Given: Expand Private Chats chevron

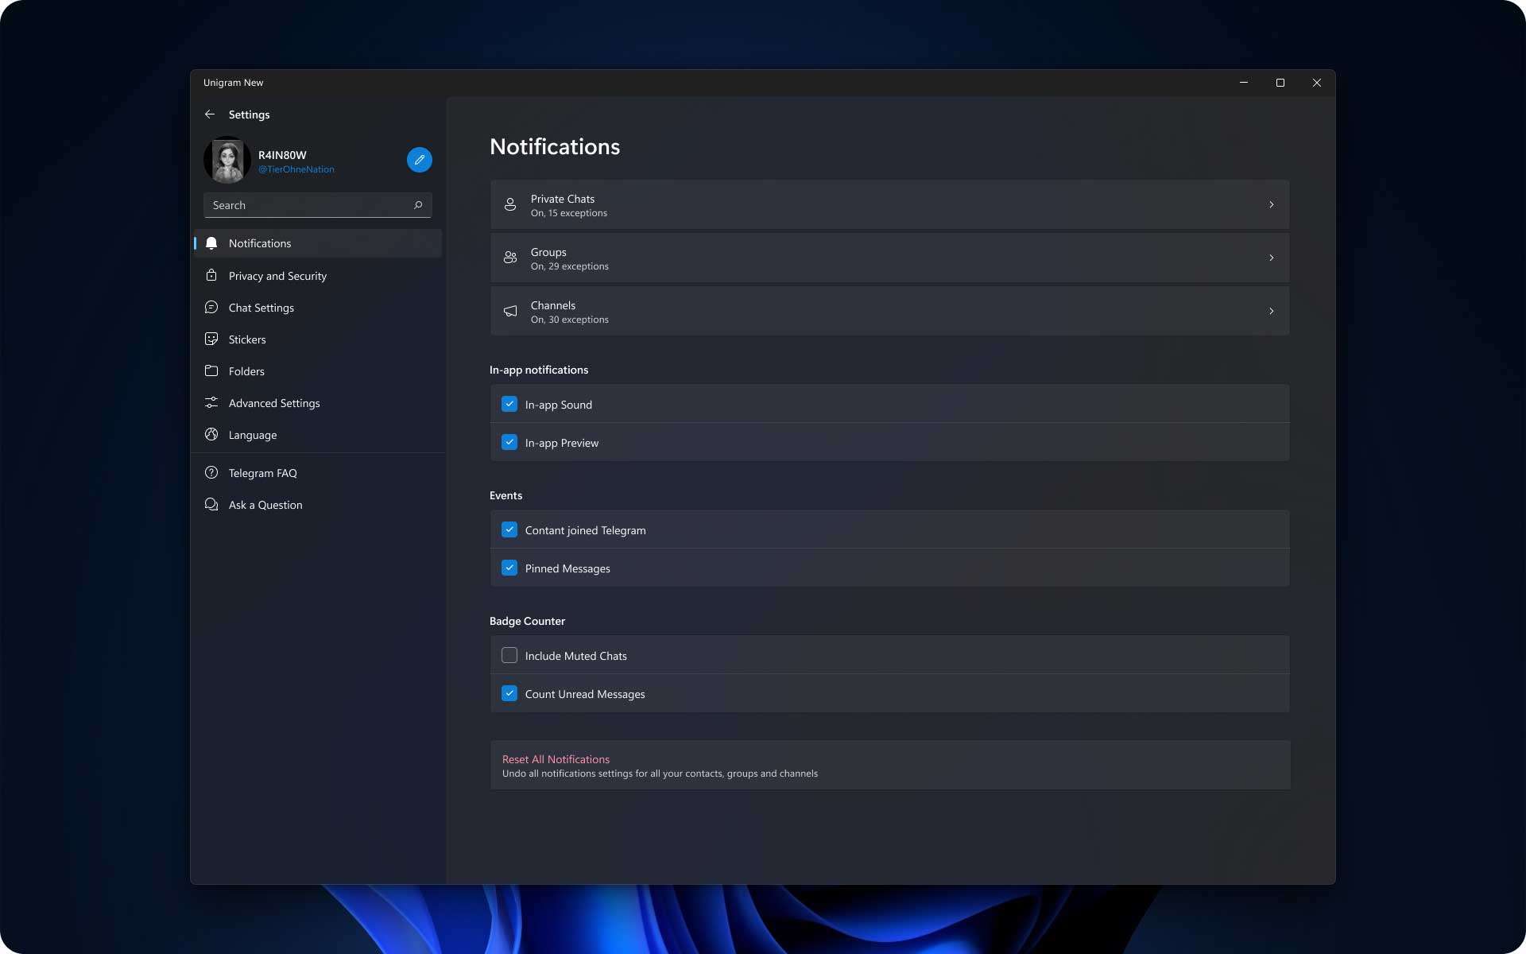Looking at the screenshot, I should tap(1271, 204).
